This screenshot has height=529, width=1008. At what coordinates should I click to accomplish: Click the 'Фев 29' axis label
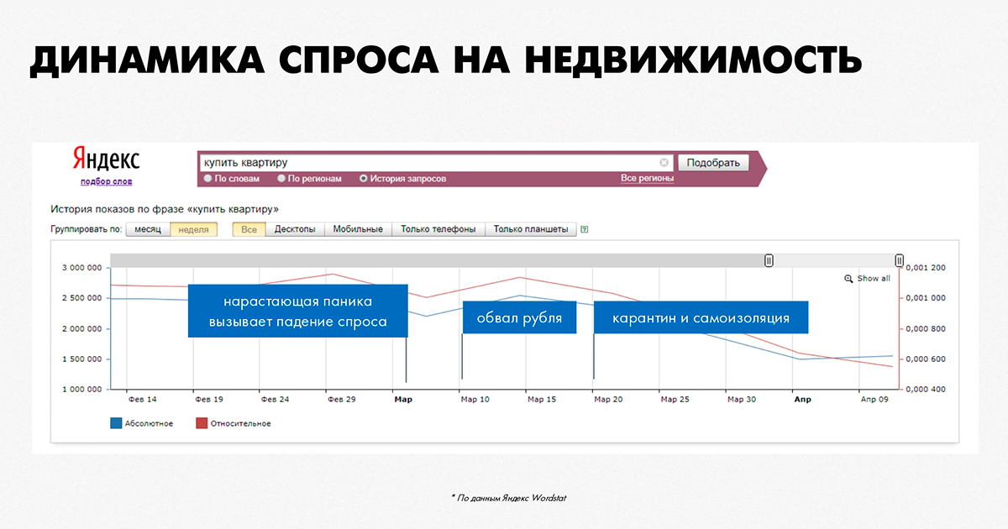click(x=341, y=400)
